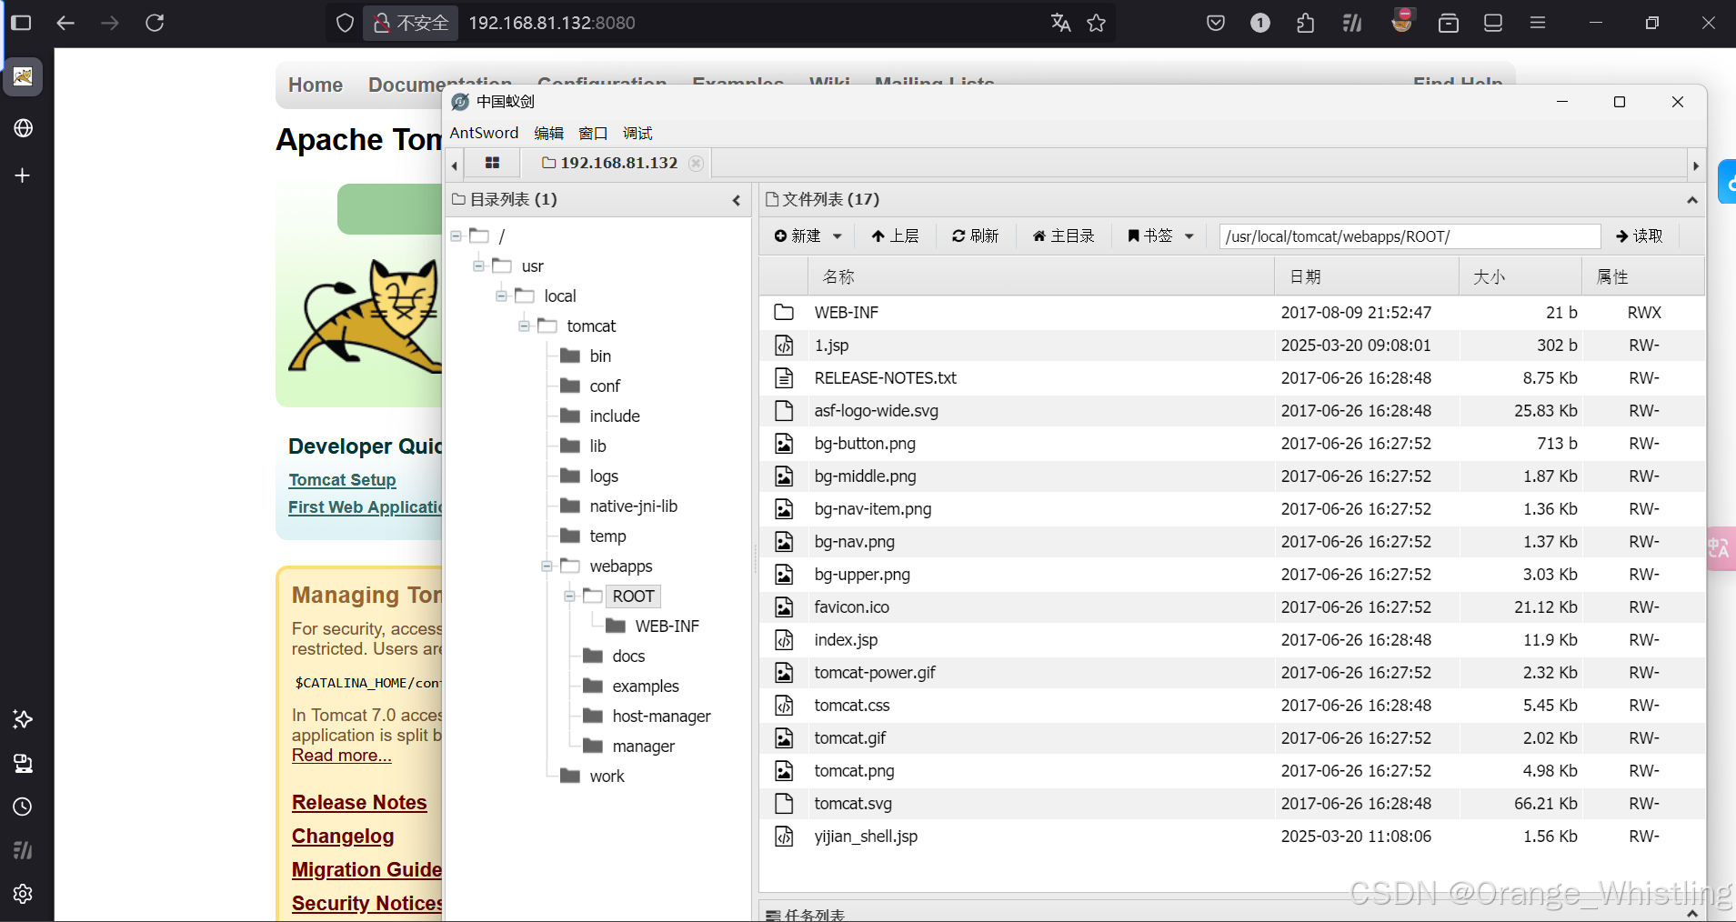Click the browser address bar URL

551,23
